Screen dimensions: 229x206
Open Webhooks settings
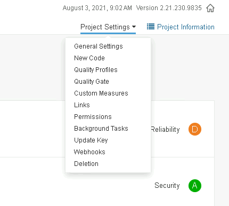[x=89, y=152]
